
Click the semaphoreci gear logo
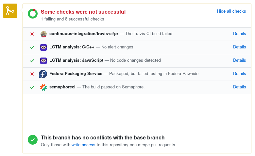[43, 87]
